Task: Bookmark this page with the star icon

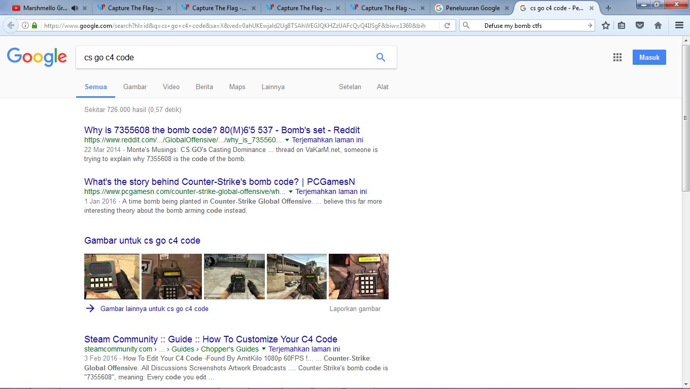Action: click(x=606, y=25)
